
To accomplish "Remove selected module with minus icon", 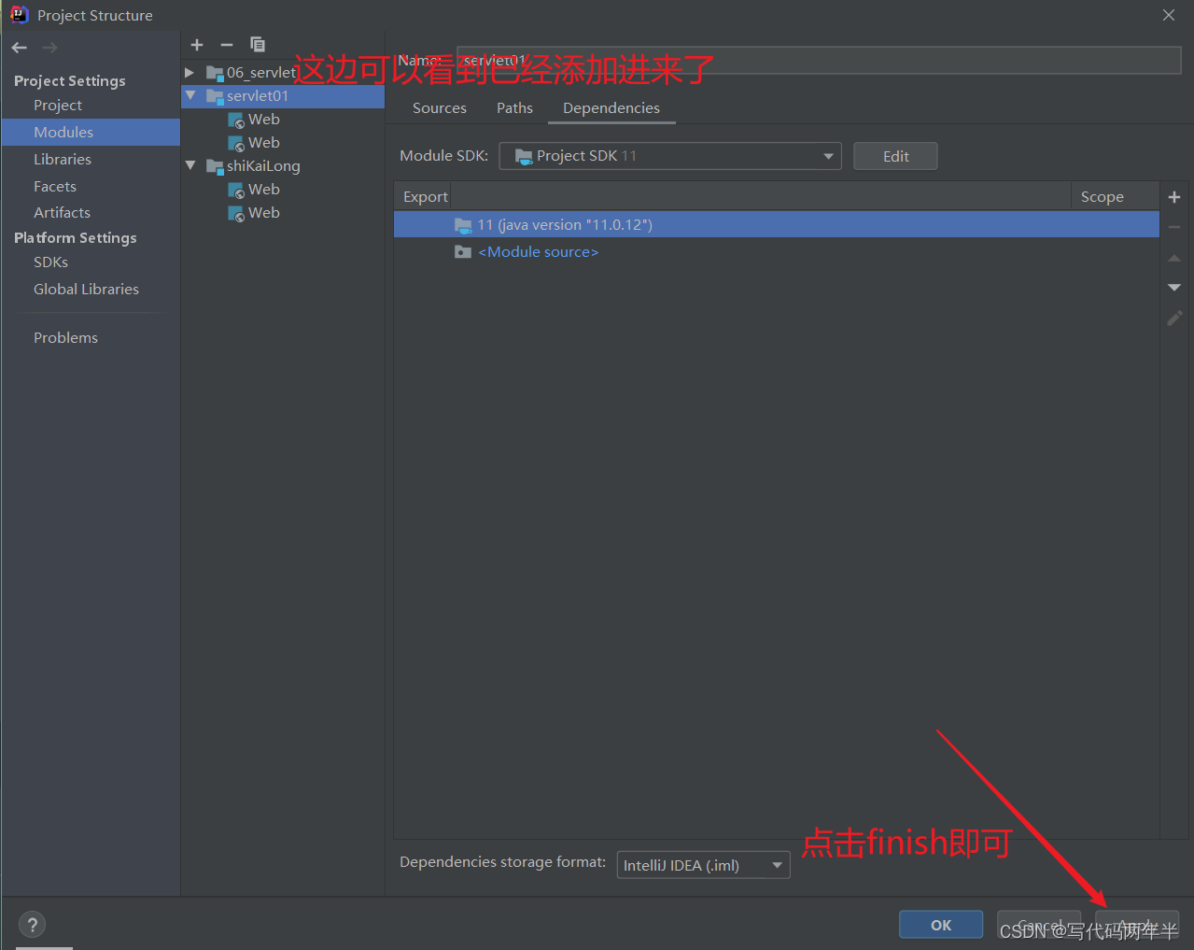I will pyautogui.click(x=227, y=45).
